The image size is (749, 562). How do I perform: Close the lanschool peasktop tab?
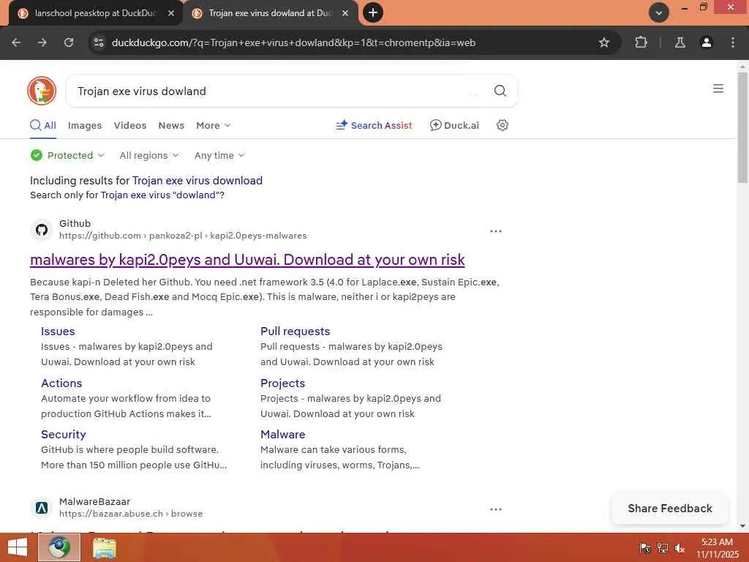171,13
